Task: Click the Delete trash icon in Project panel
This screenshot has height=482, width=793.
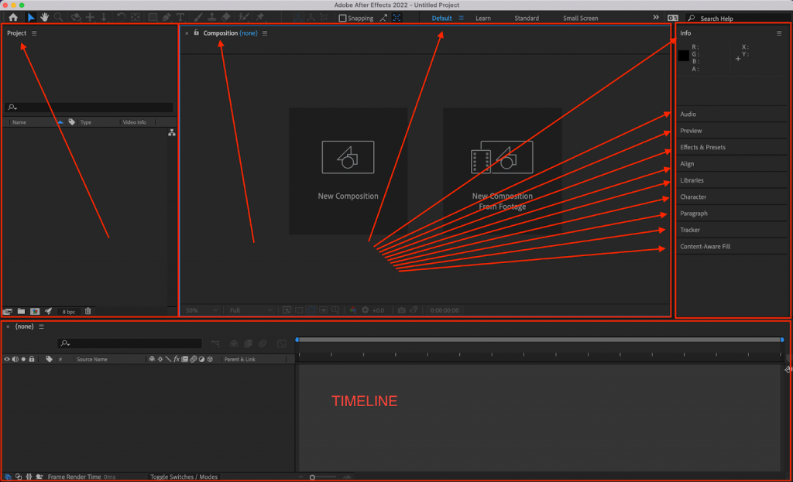Action: (x=88, y=311)
